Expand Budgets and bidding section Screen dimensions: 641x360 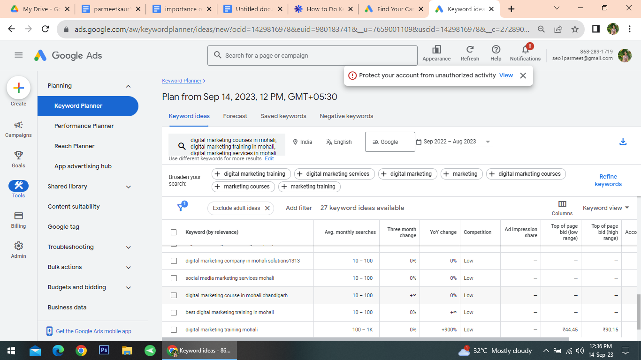point(129,287)
